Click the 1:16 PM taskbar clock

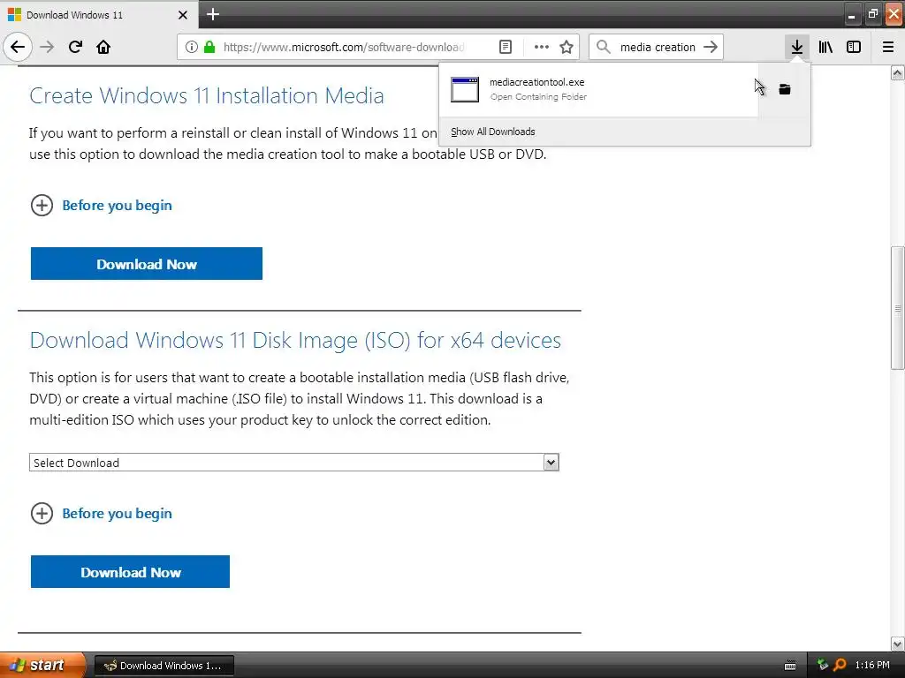(x=872, y=665)
